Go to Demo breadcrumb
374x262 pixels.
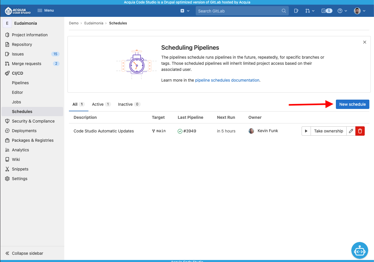[x=74, y=23]
